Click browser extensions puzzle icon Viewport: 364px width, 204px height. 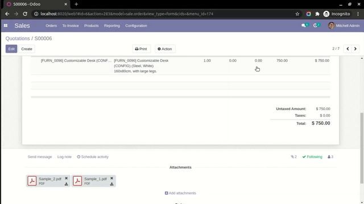pos(317,14)
